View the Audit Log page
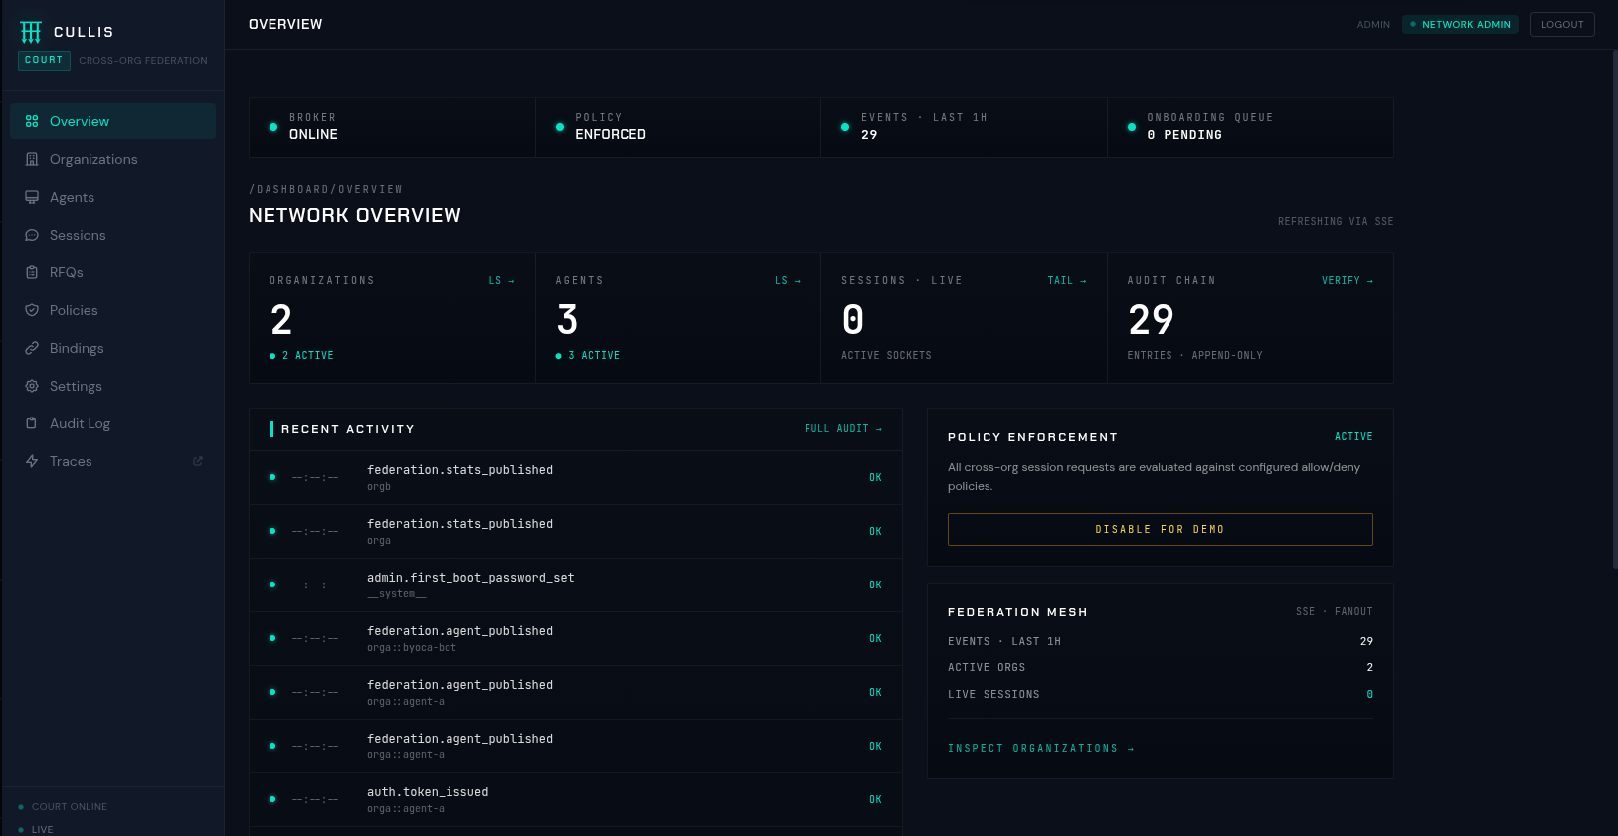The height and width of the screenshot is (836, 1618). 112,423
